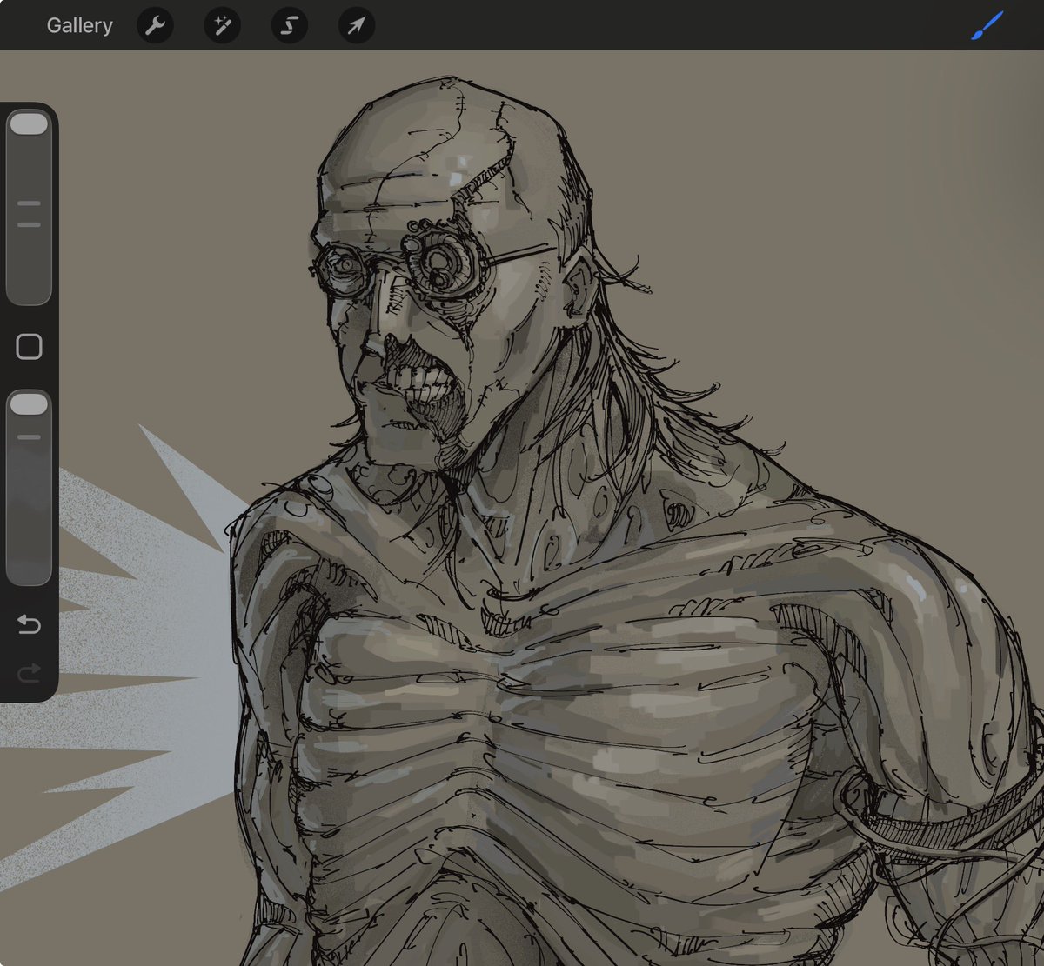Tap the square Modify button in sidebar
This screenshot has height=966, width=1044.
[x=29, y=347]
